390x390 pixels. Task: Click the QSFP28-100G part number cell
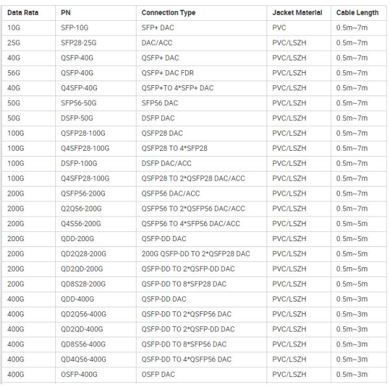[82, 133]
